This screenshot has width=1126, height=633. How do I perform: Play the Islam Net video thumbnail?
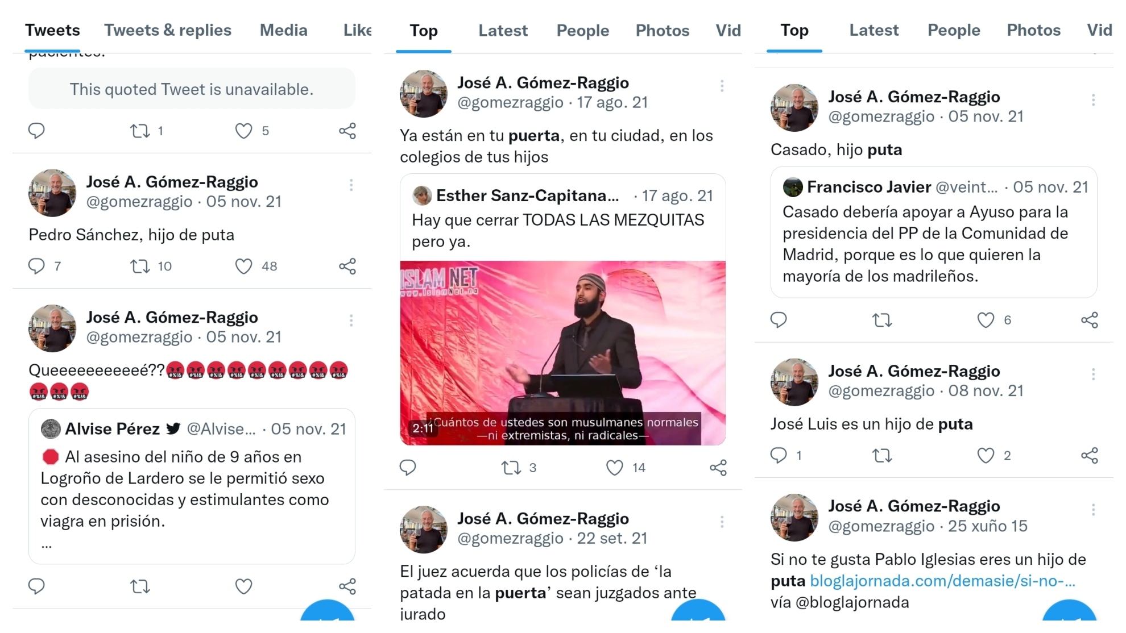pos(563,352)
